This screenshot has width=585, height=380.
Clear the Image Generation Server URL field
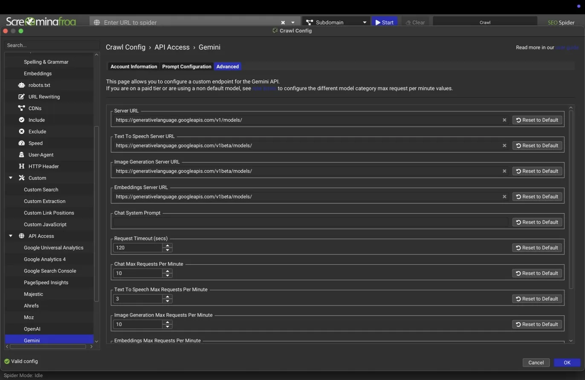[x=504, y=171]
